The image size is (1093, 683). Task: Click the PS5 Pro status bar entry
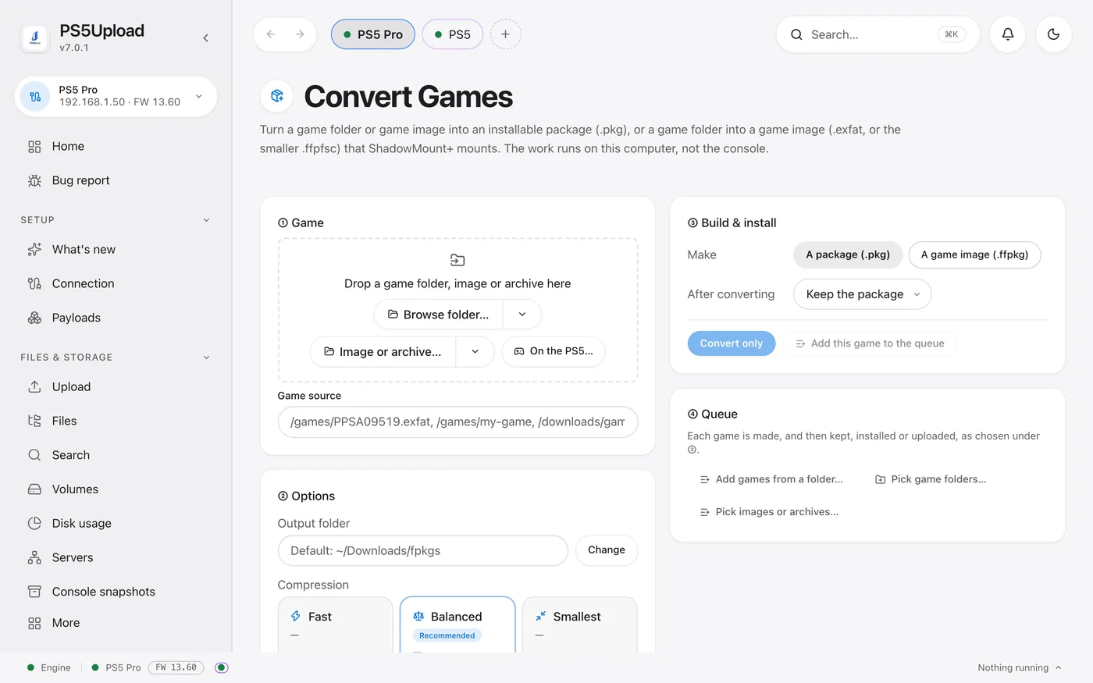point(116,667)
